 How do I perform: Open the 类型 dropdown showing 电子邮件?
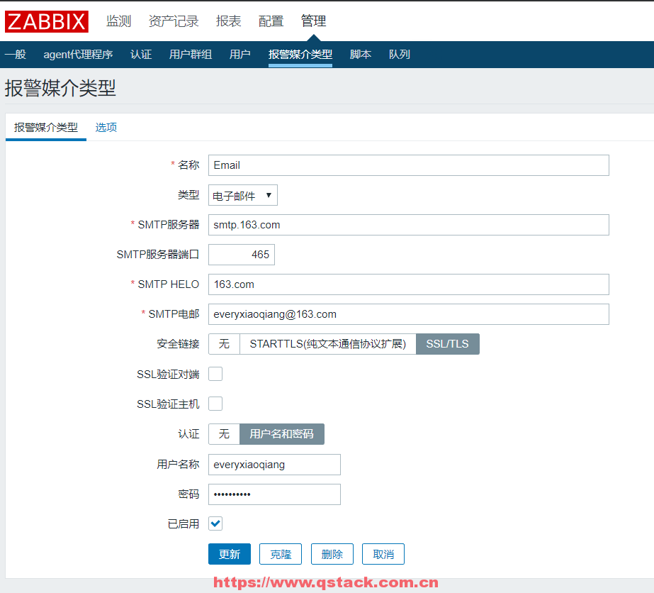pyautogui.click(x=242, y=195)
